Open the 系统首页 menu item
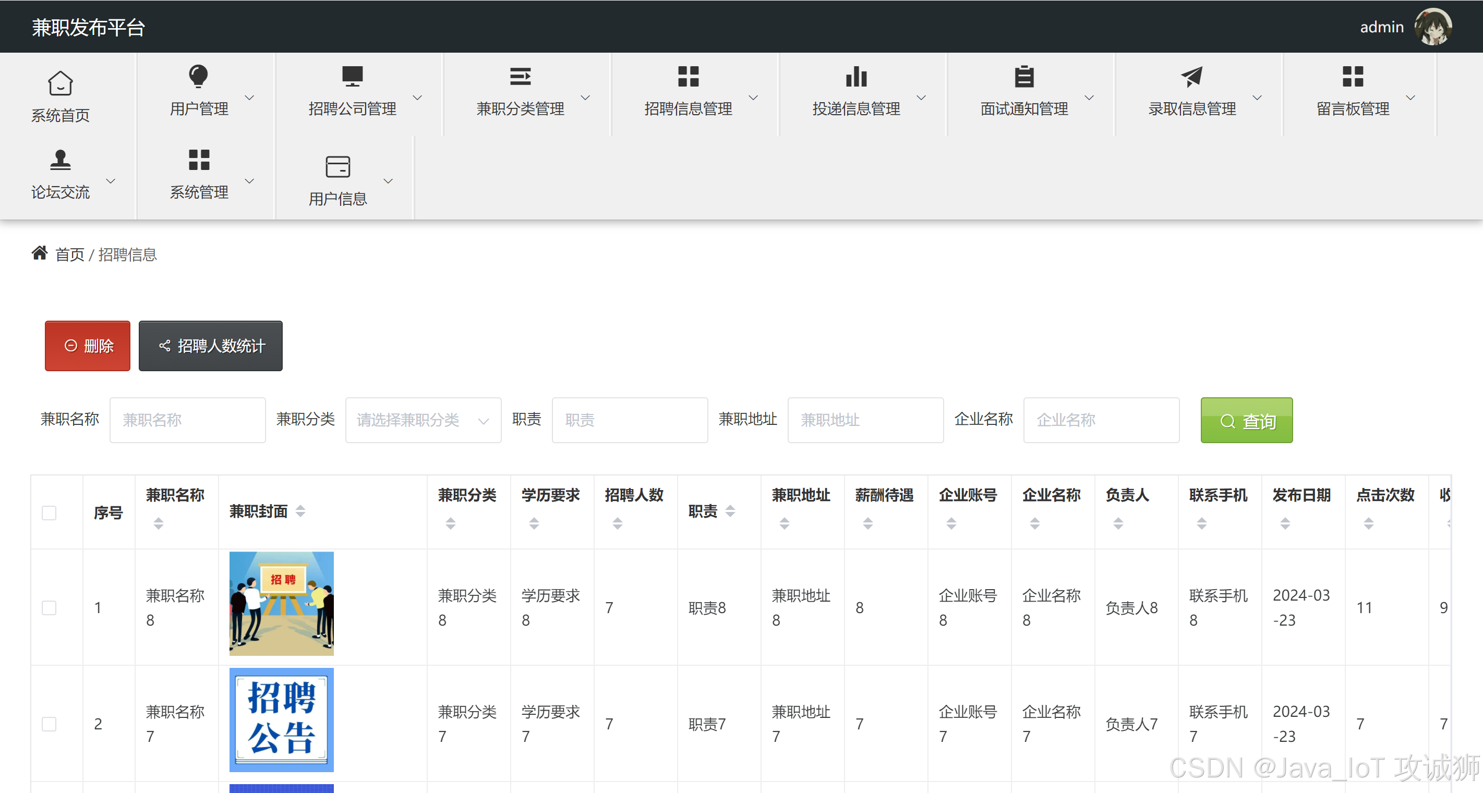 [x=61, y=116]
